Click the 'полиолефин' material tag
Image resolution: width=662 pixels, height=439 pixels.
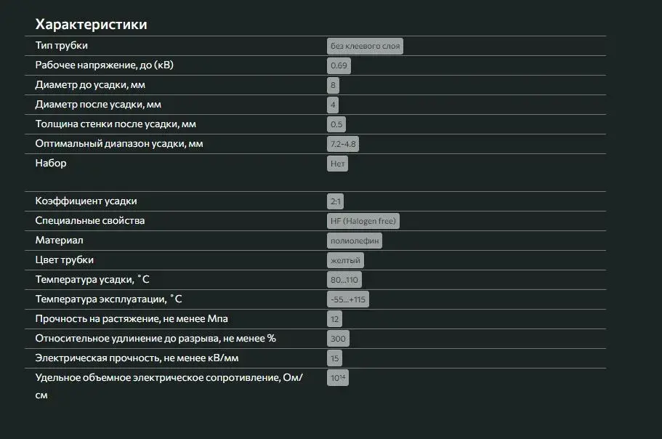tap(354, 241)
